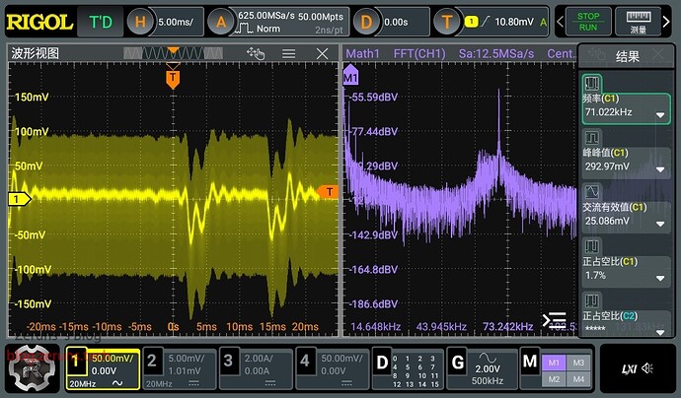Click the 测量 measure button
The height and width of the screenshot is (398, 681).
(x=638, y=21)
